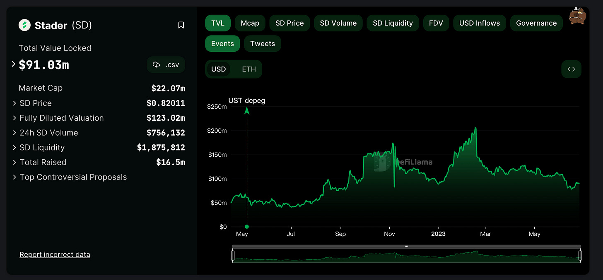Click the $100m y-axis label

pos(217,179)
